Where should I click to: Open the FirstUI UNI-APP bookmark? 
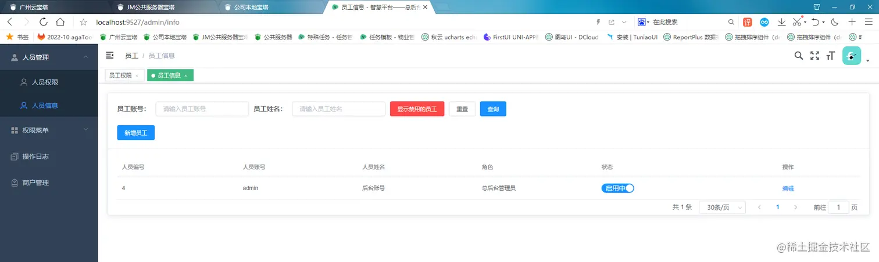tap(511, 37)
